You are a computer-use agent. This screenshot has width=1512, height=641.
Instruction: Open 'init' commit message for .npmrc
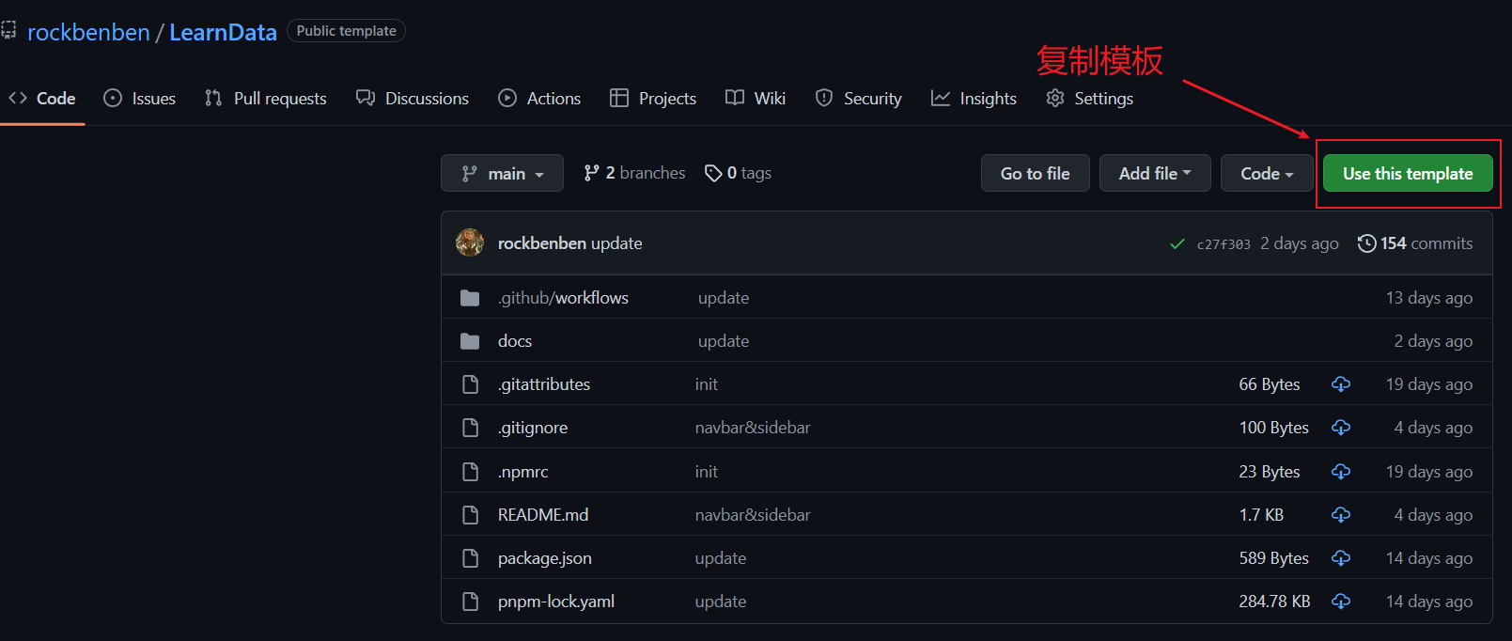[x=707, y=471]
